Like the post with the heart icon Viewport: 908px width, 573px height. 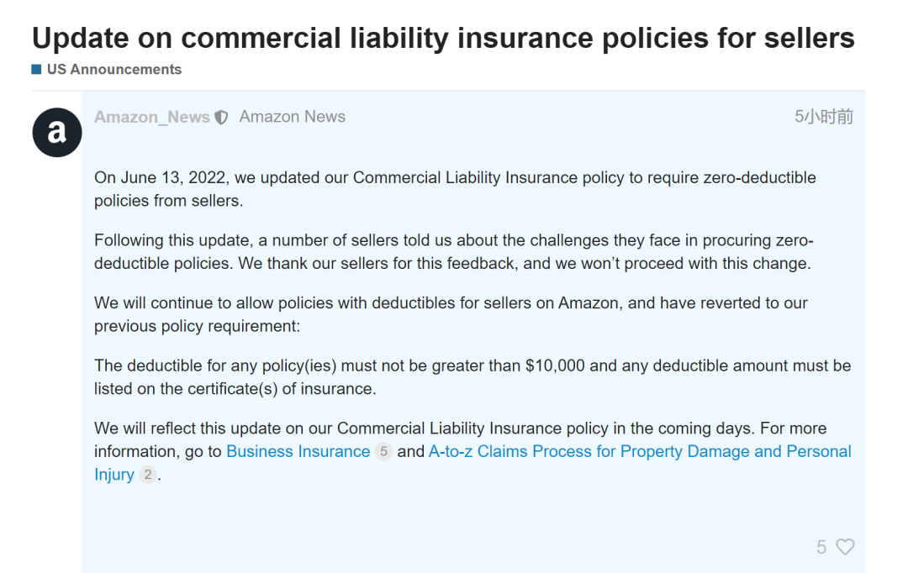[846, 547]
